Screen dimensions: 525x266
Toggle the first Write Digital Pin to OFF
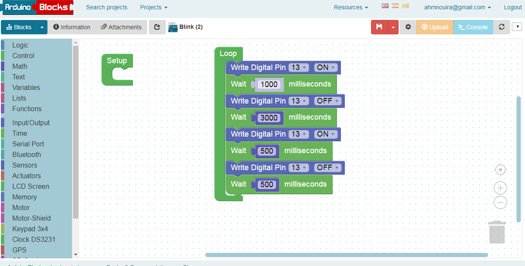(326, 67)
